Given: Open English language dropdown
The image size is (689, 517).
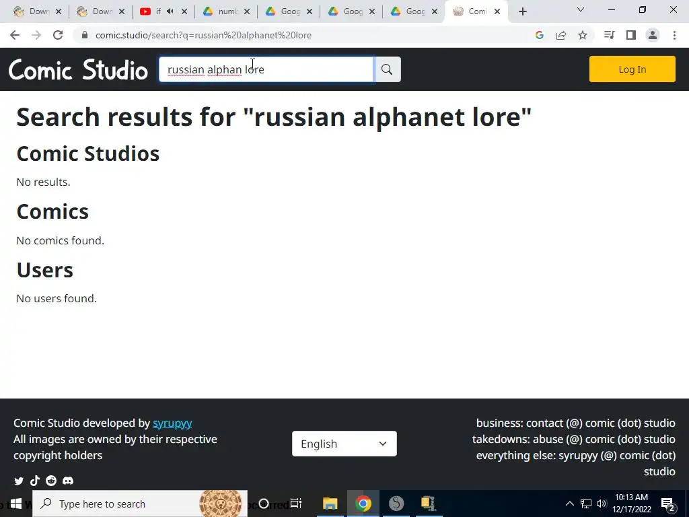Looking at the screenshot, I should pyautogui.click(x=344, y=444).
